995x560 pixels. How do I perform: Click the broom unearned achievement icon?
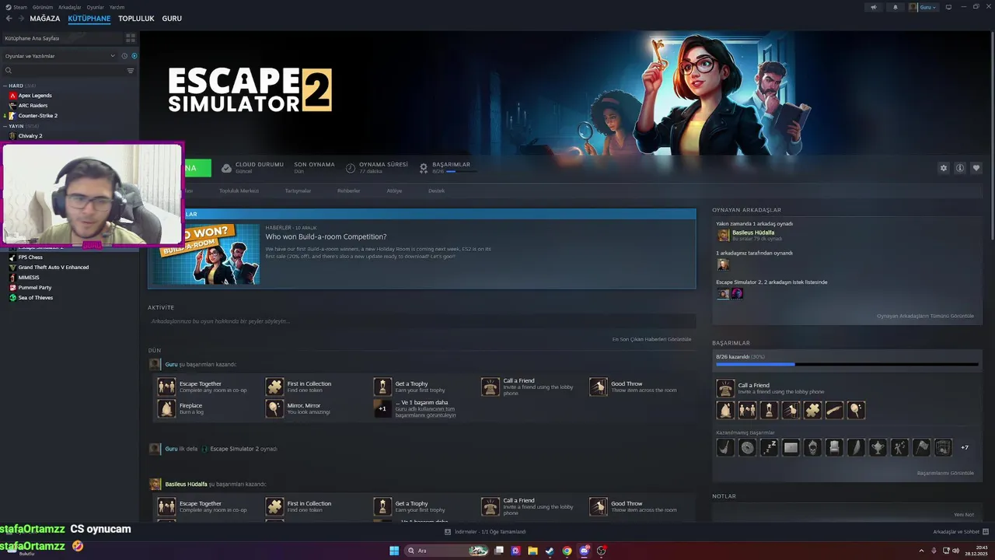[x=725, y=447]
